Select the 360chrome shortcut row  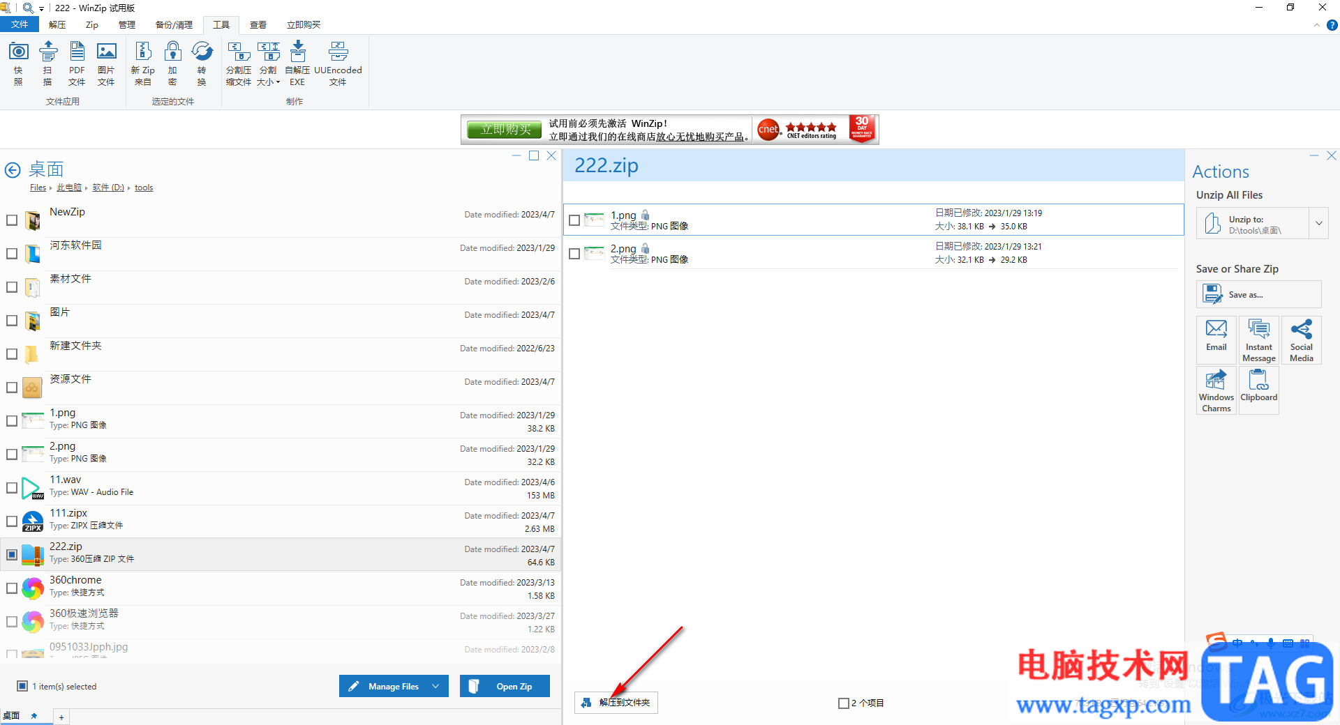coord(281,588)
